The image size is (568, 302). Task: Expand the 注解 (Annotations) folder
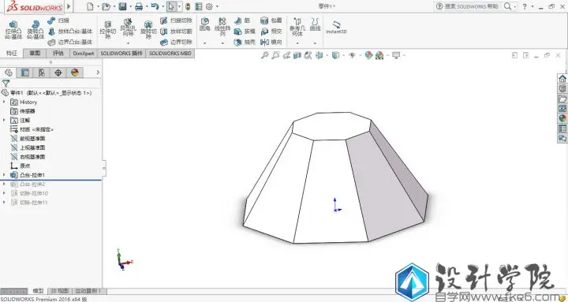(x=5, y=120)
